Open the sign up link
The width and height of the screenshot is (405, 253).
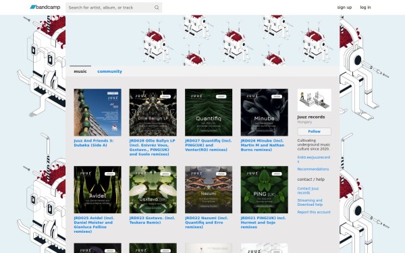(x=344, y=7)
